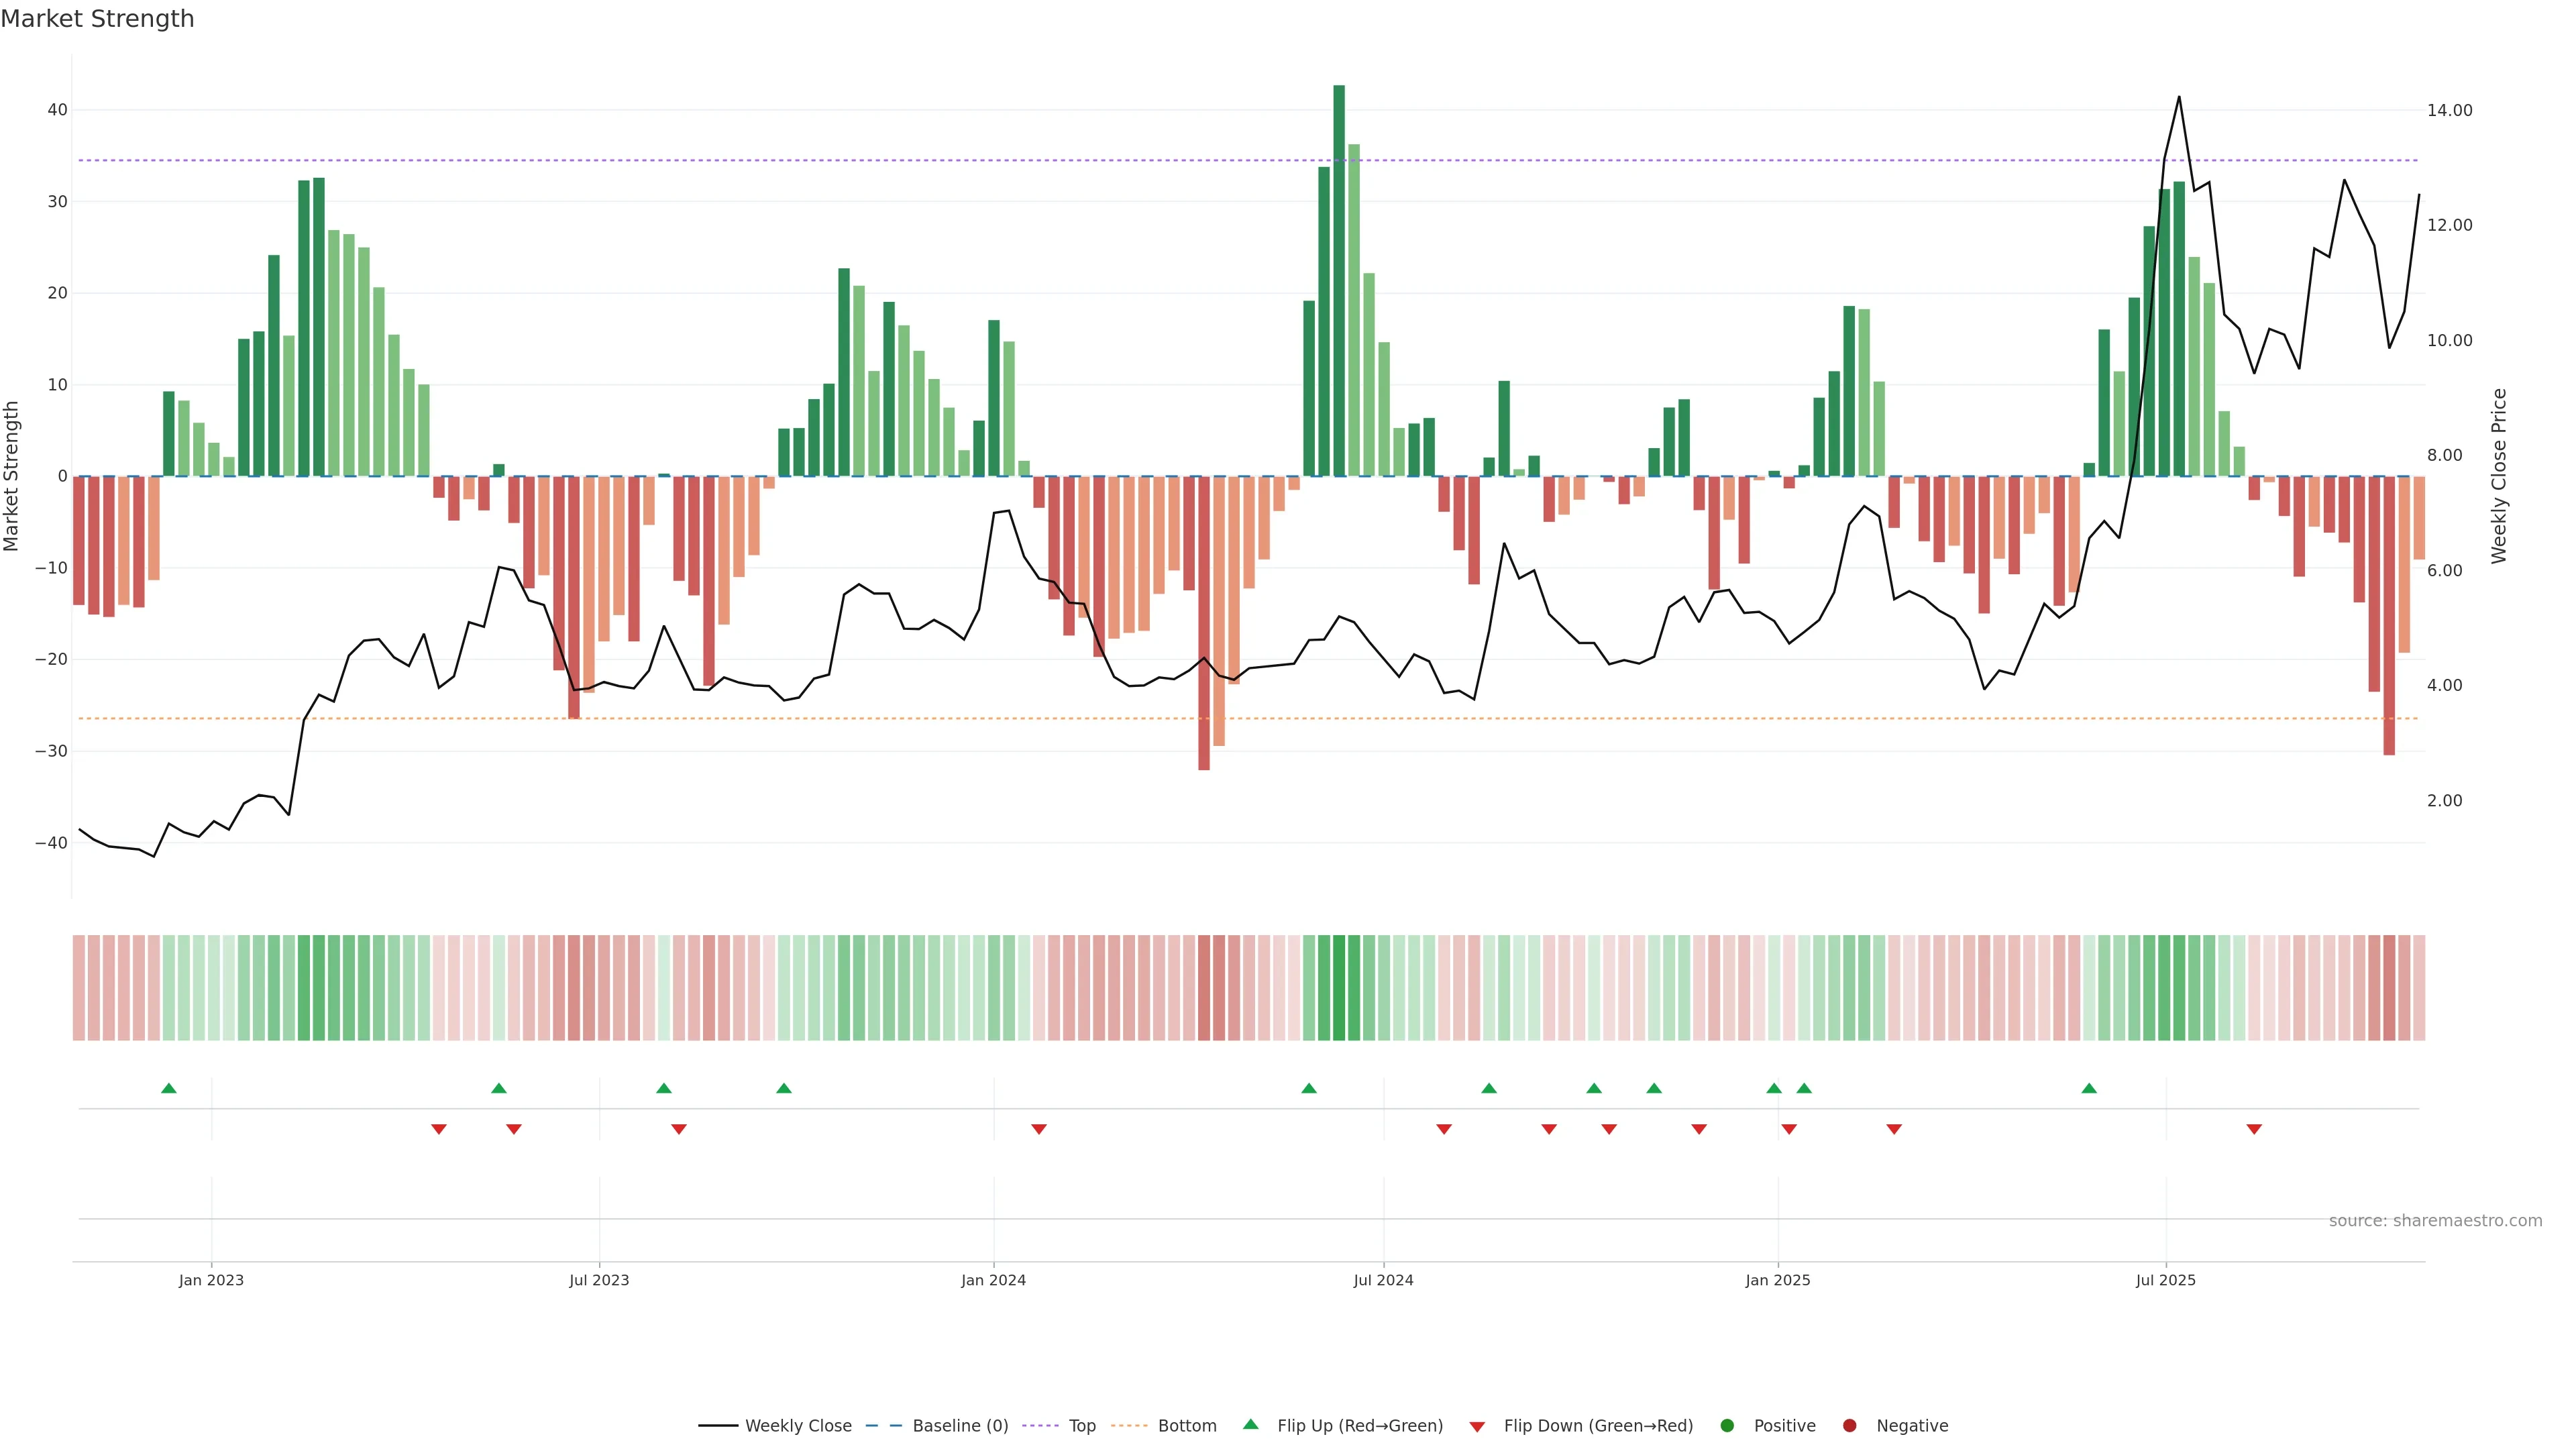The height and width of the screenshot is (1449, 2576).
Task: Click the first green flip-up triangle marker
Action: (169, 1088)
